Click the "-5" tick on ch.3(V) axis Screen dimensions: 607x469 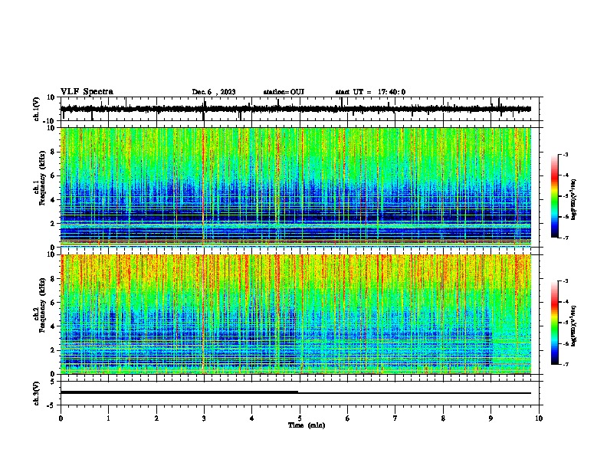tap(51, 405)
